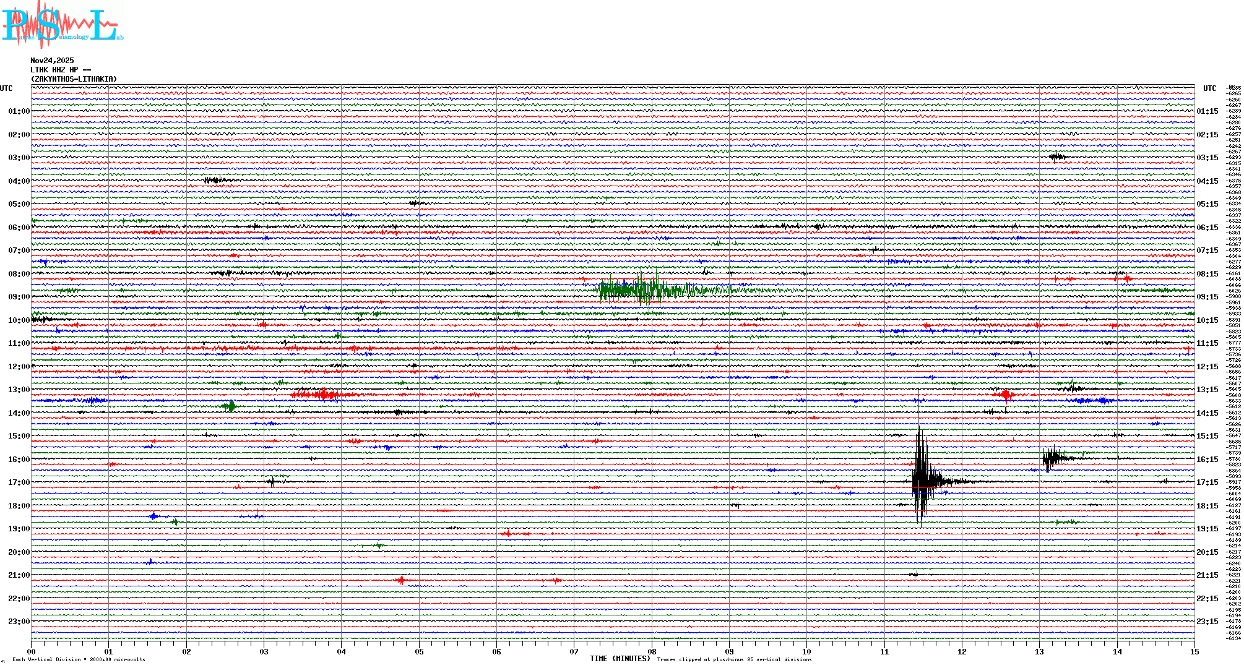This screenshot has width=1244, height=668.
Task: Select the 08:00 hour label on left
Action: click(x=19, y=274)
